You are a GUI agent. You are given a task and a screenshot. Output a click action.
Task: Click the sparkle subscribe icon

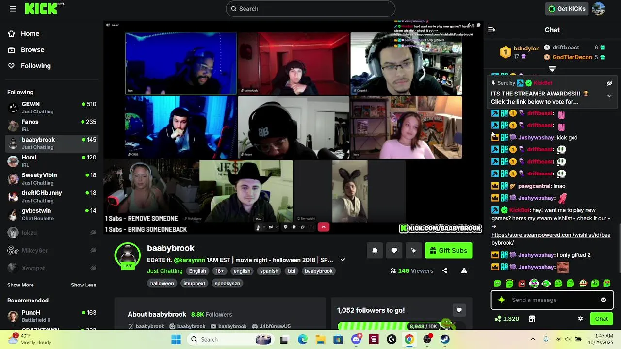pyautogui.click(x=413, y=250)
